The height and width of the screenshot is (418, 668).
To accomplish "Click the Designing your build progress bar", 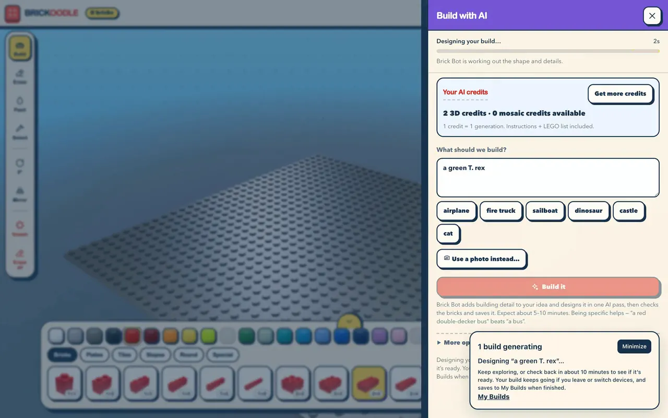I will [548, 51].
